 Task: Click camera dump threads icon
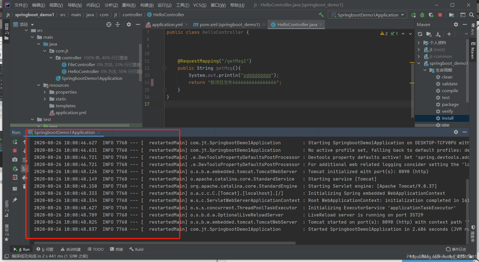pyautogui.click(x=15, y=159)
